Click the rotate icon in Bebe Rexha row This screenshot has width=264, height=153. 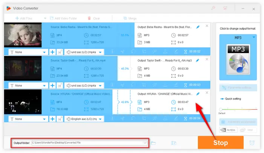[134, 52]
